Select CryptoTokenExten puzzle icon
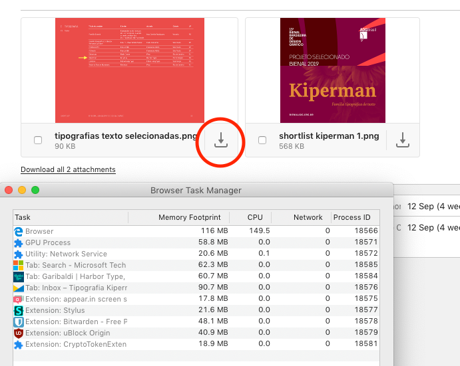460x366 pixels. tap(19, 344)
